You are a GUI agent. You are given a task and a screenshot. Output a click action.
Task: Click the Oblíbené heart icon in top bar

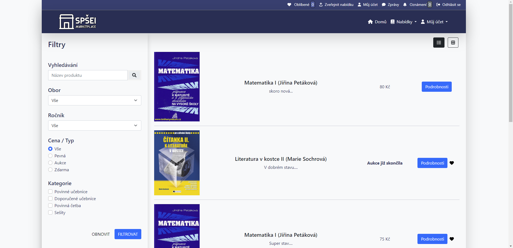(x=290, y=5)
